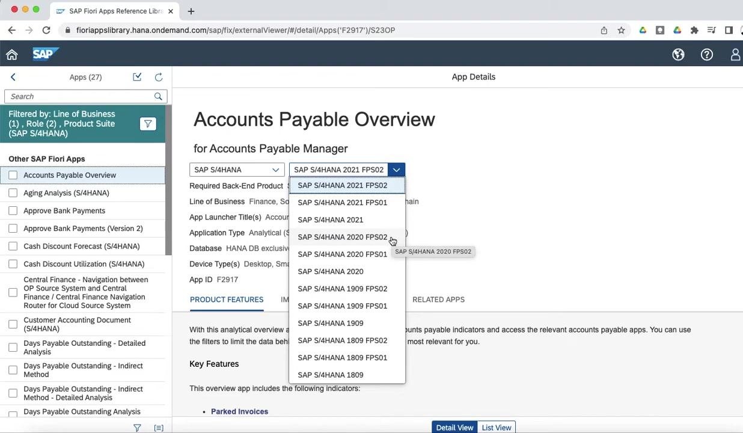The height and width of the screenshot is (433, 743).
Task: Select SAP S/4HANA 2021 FPS02 option
Action: [347, 185]
